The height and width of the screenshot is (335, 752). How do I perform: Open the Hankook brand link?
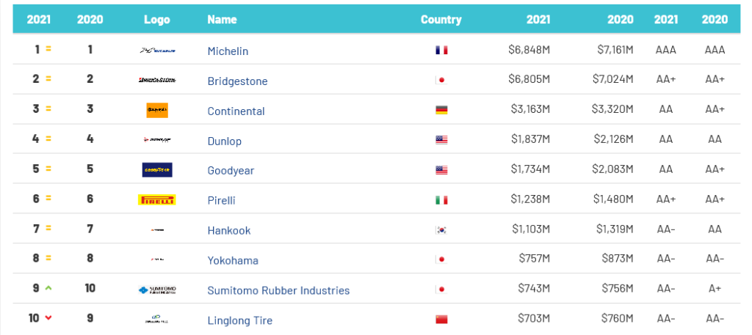click(228, 230)
